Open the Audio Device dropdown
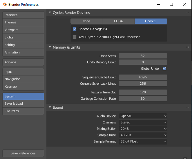 point(143,116)
